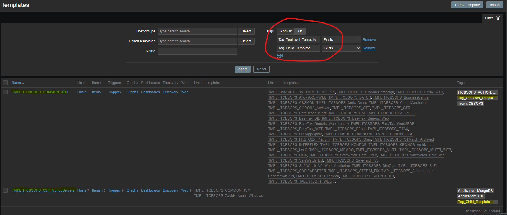Click the Create template button
Screen dimensions: 507x215
pyautogui.click(x=467, y=5)
